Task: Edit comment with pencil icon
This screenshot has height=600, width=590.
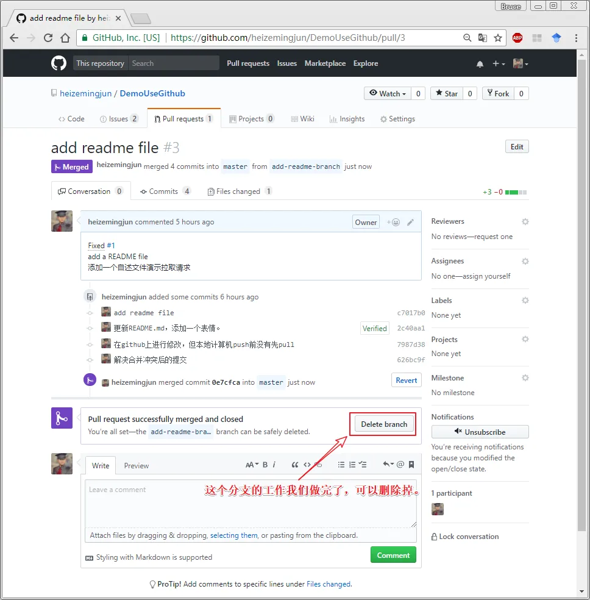Action: pyautogui.click(x=410, y=223)
